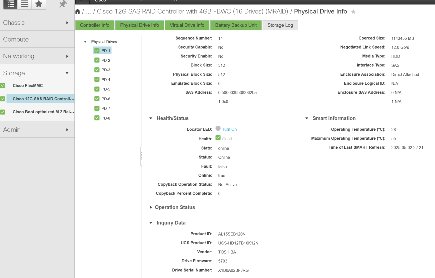
Task: Click UCS Product ID value UCS-HD12TB10K12N
Action: (x=238, y=243)
